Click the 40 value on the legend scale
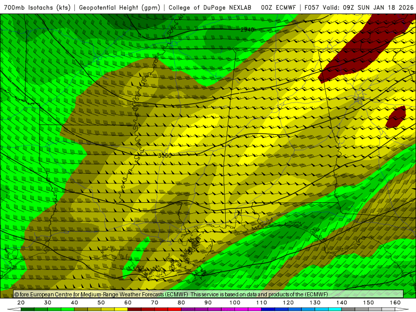This screenshot has height=312, width=416. tap(74, 303)
